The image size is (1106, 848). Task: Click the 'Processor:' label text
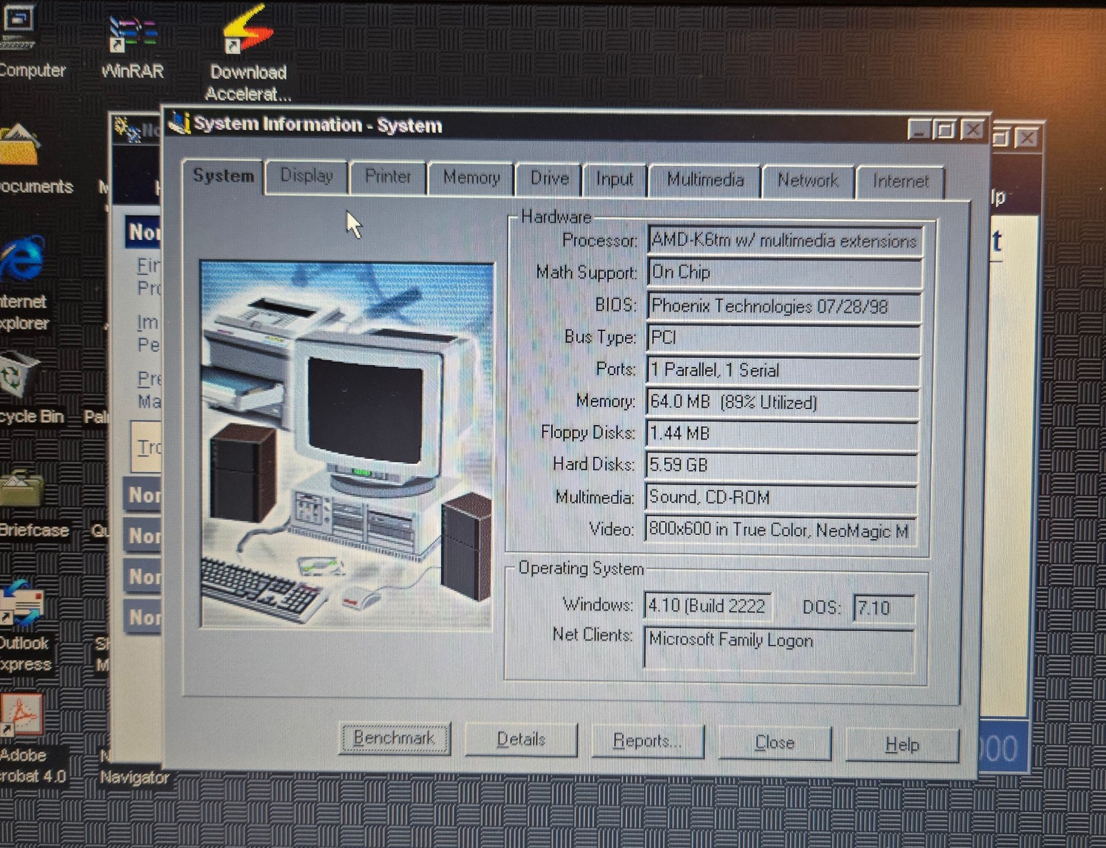click(599, 241)
